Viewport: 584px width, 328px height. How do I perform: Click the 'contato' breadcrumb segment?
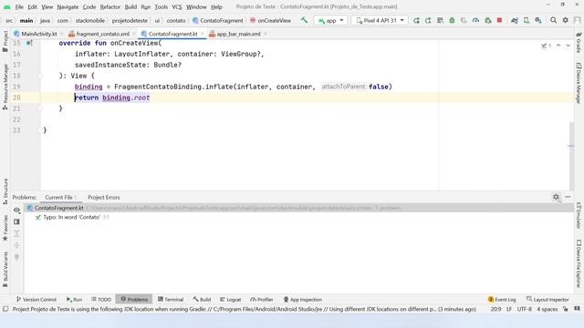tap(176, 20)
